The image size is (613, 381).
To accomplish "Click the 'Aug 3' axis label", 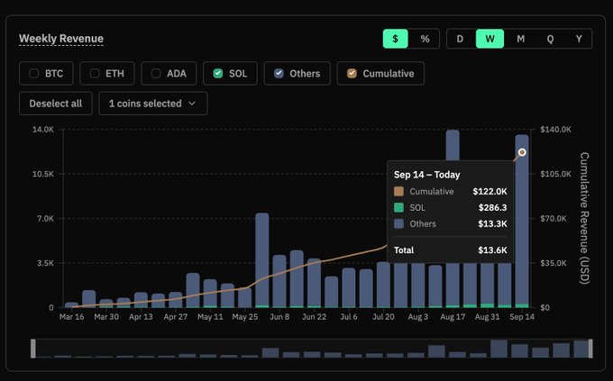I will tap(418, 317).
